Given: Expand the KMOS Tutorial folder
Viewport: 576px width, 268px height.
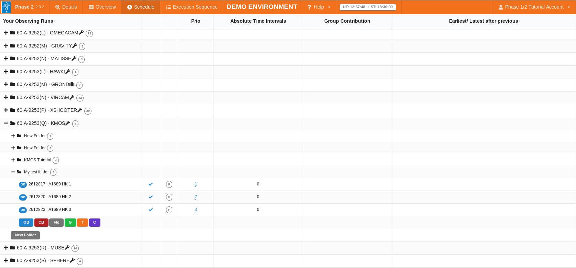Looking at the screenshot, I should pos(13,160).
